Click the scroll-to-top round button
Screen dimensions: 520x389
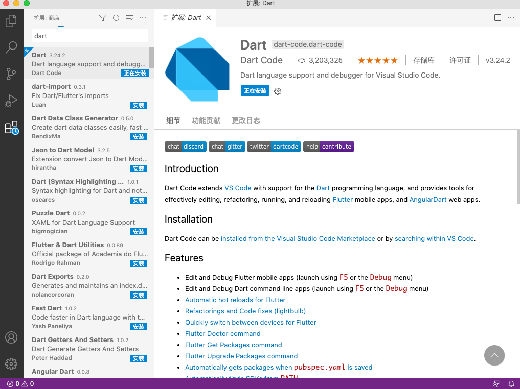494,355
